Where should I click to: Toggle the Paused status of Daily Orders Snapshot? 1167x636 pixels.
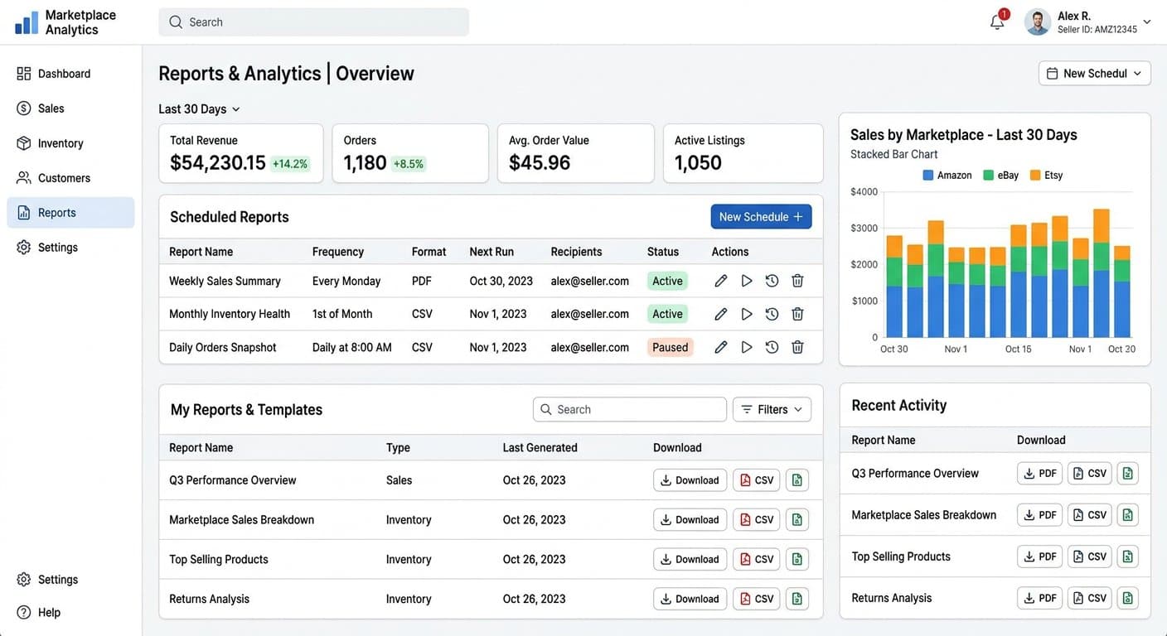(x=670, y=348)
